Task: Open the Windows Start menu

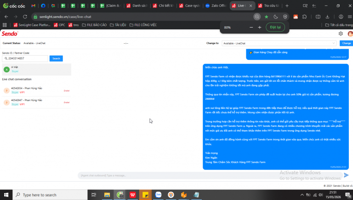Action: point(6,195)
